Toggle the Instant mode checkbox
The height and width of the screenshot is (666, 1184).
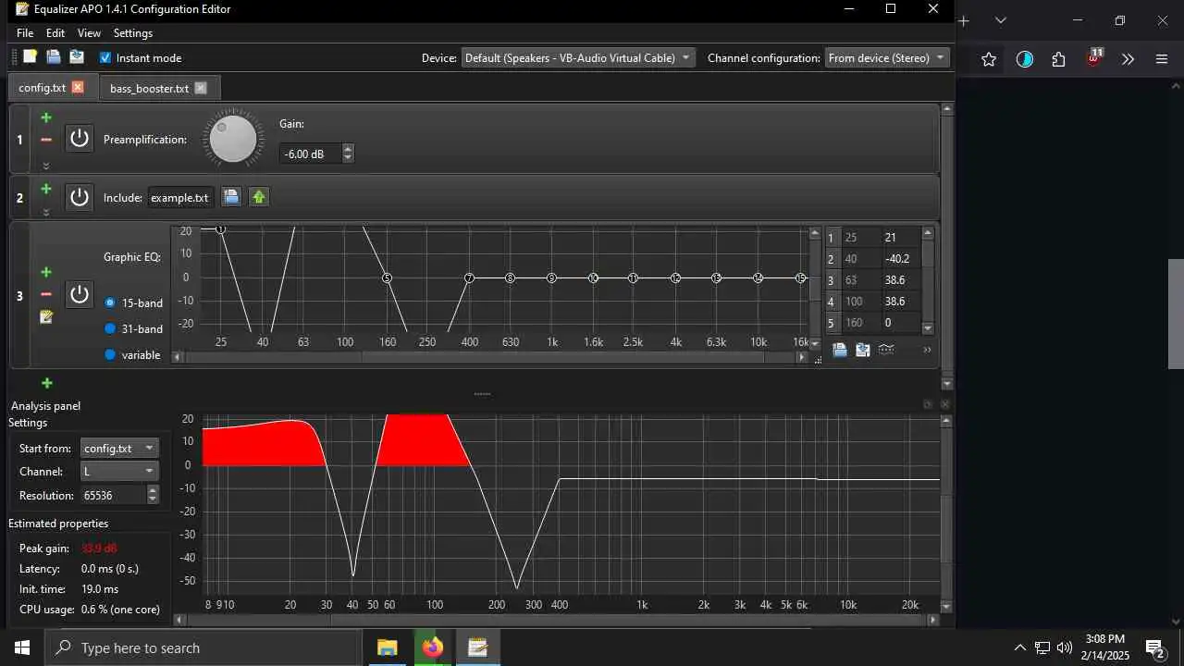pyautogui.click(x=105, y=57)
